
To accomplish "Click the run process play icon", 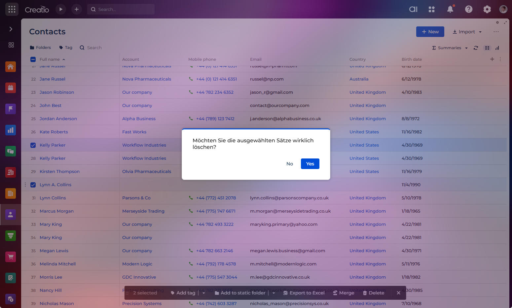I will [x=61, y=9].
